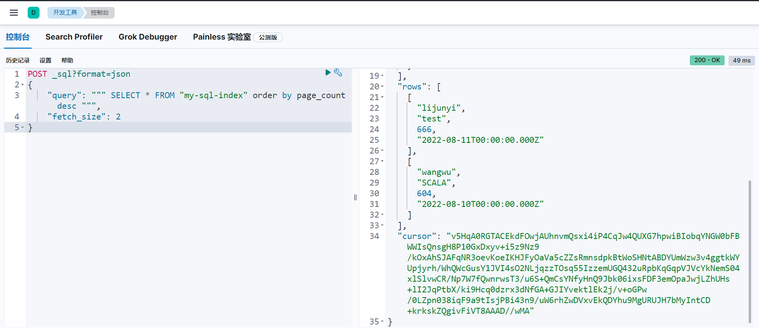This screenshot has width=759, height=328.
Task: Click the green D space avatar
Action: pos(34,13)
